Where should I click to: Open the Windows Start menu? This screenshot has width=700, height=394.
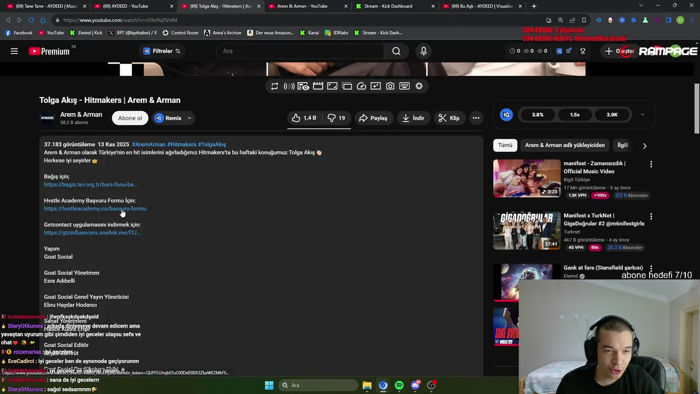[x=269, y=385]
